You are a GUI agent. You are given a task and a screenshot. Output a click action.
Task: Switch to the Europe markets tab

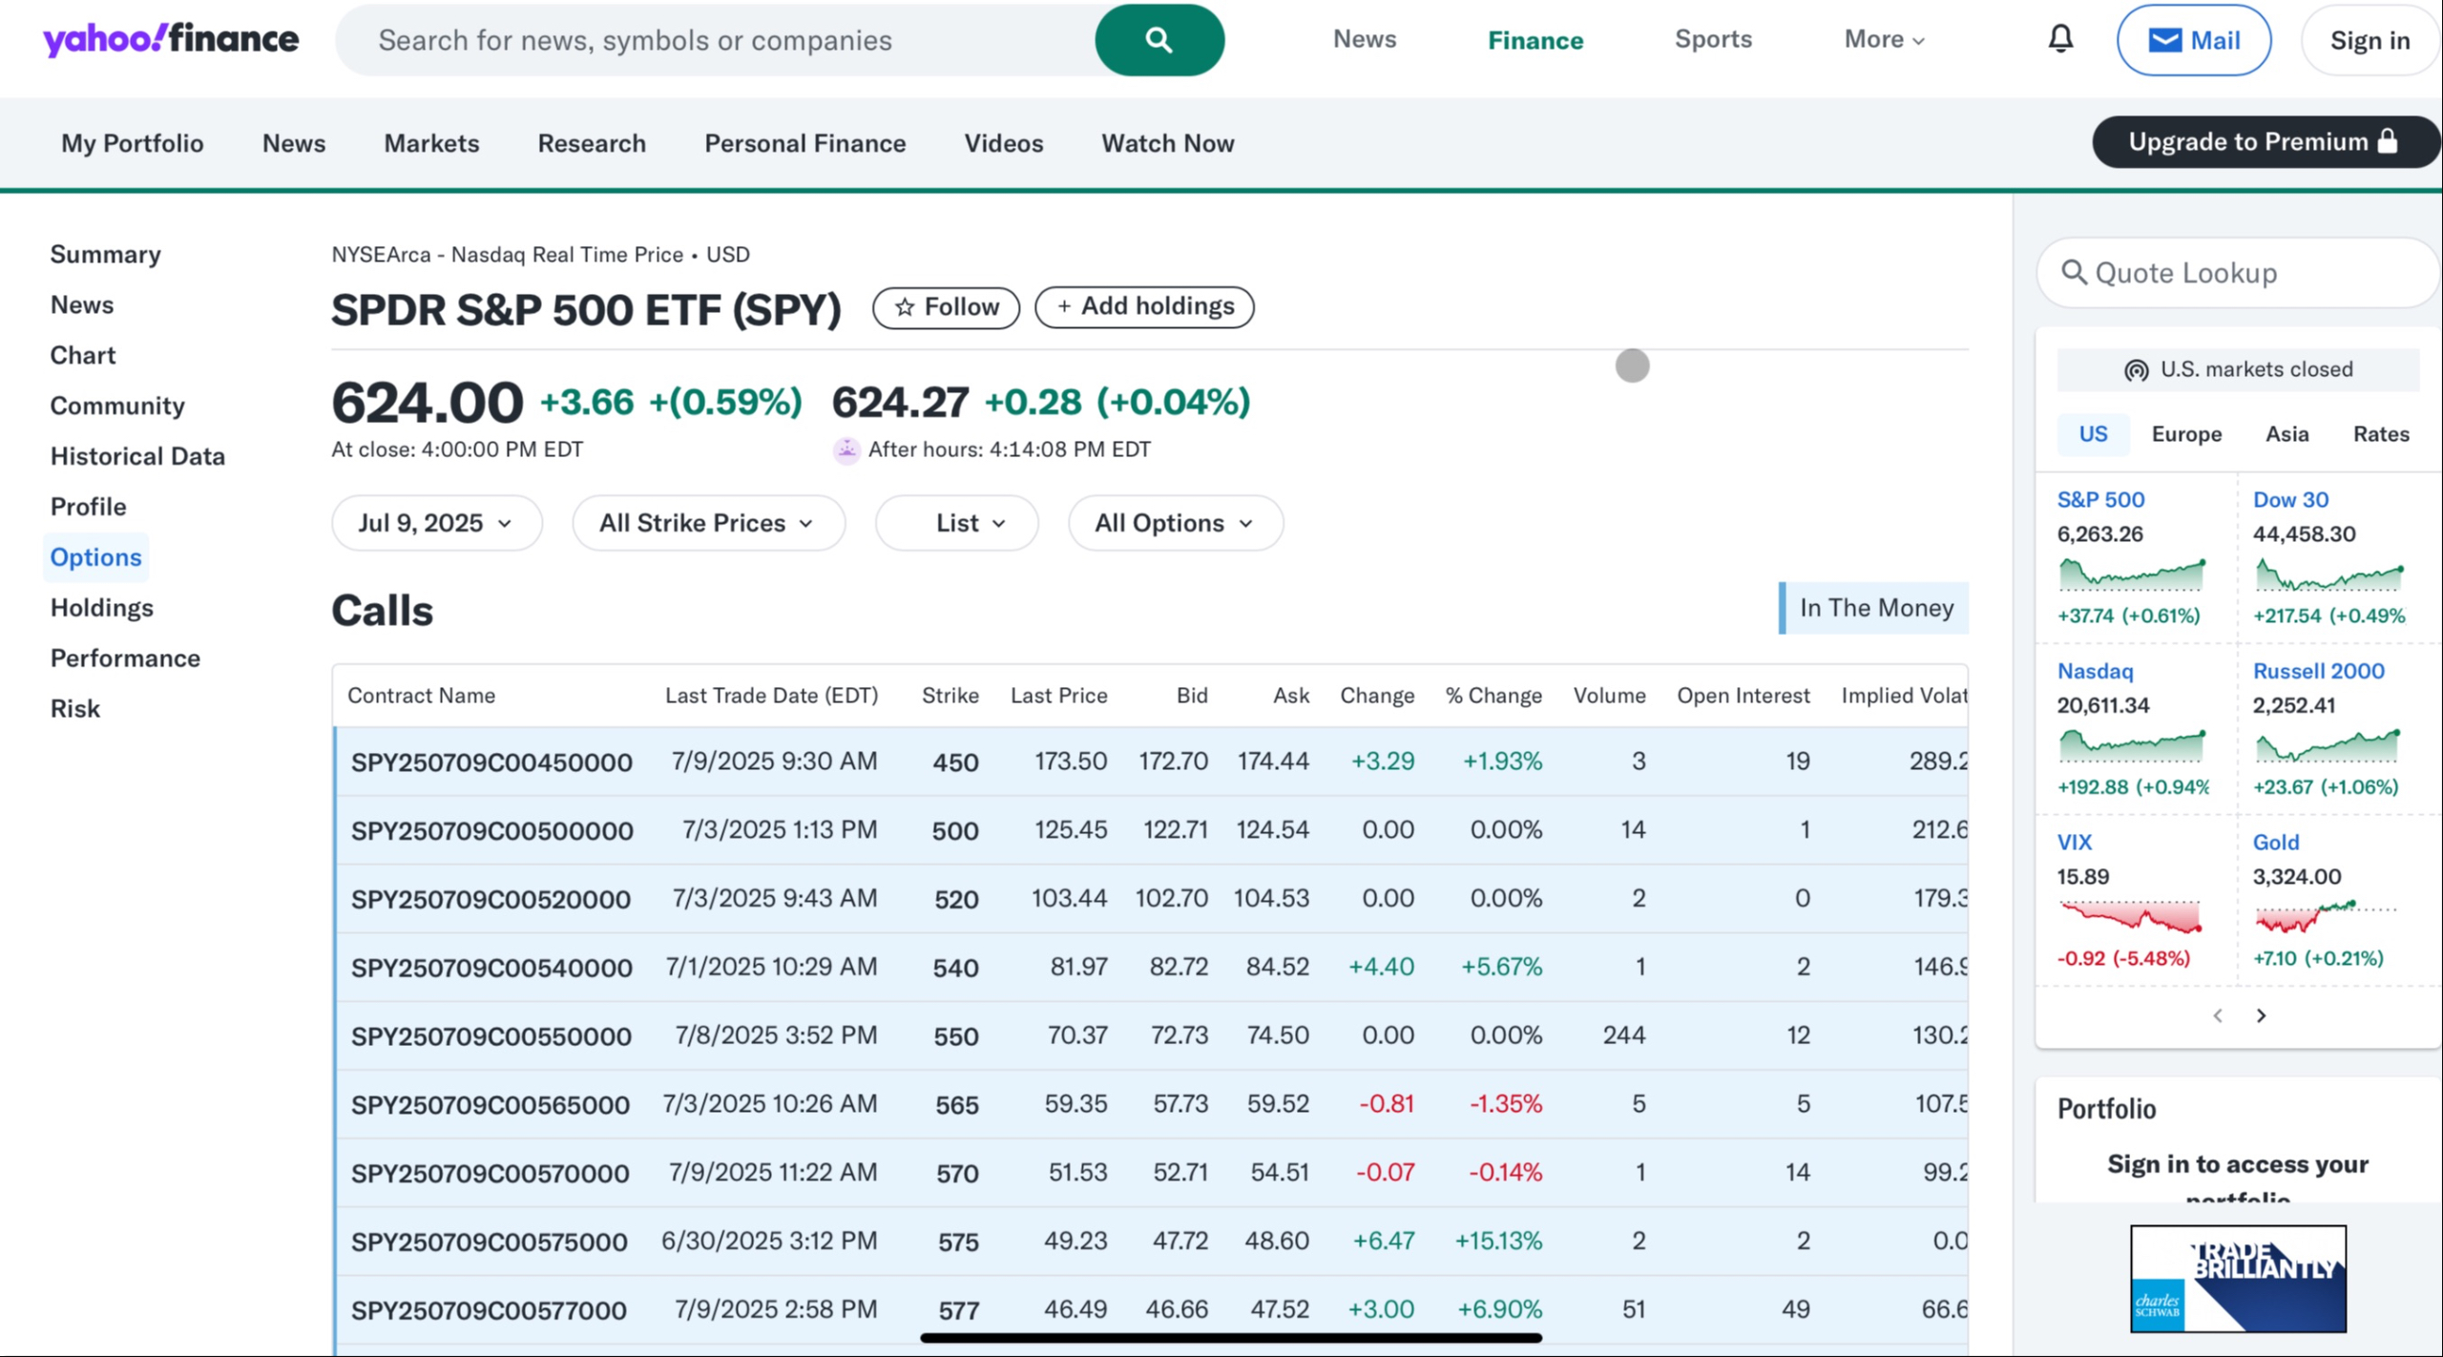point(2185,434)
